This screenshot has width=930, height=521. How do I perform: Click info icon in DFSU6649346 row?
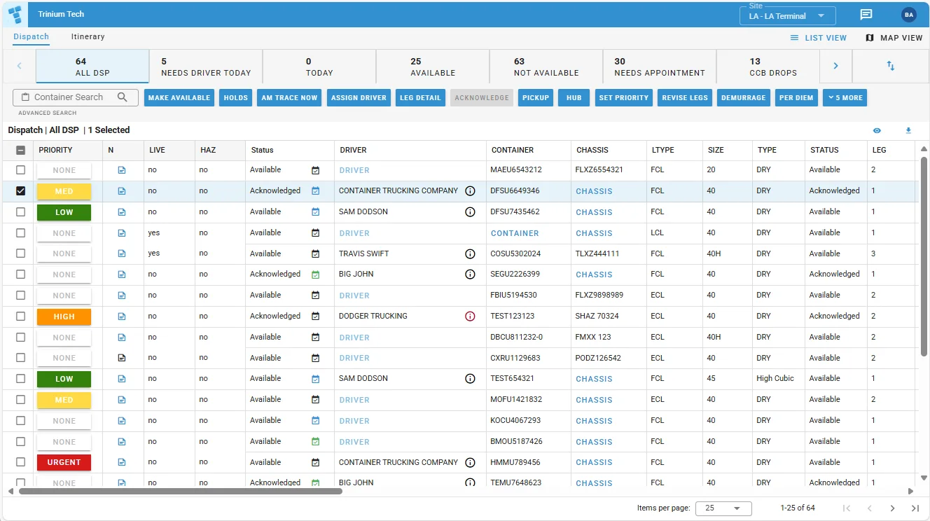470,190
